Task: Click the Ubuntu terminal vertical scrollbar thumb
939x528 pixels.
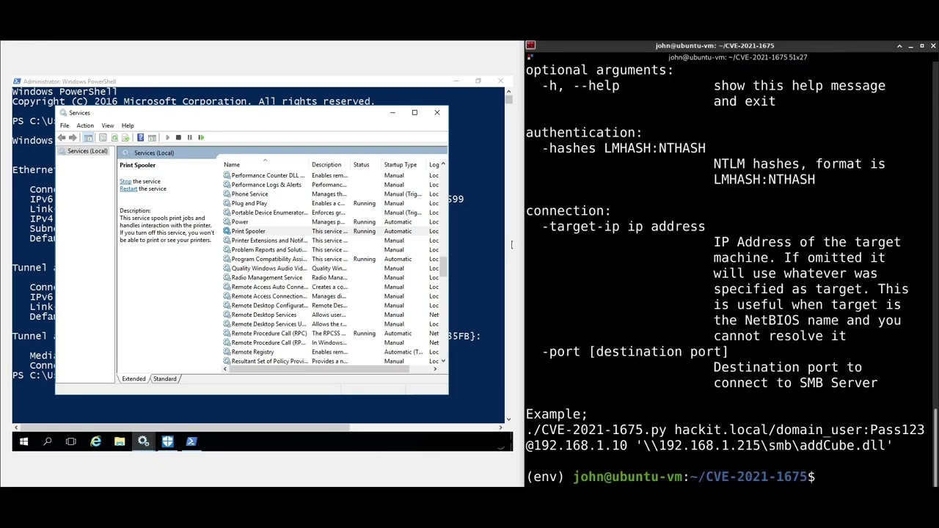Action: (935, 450)
